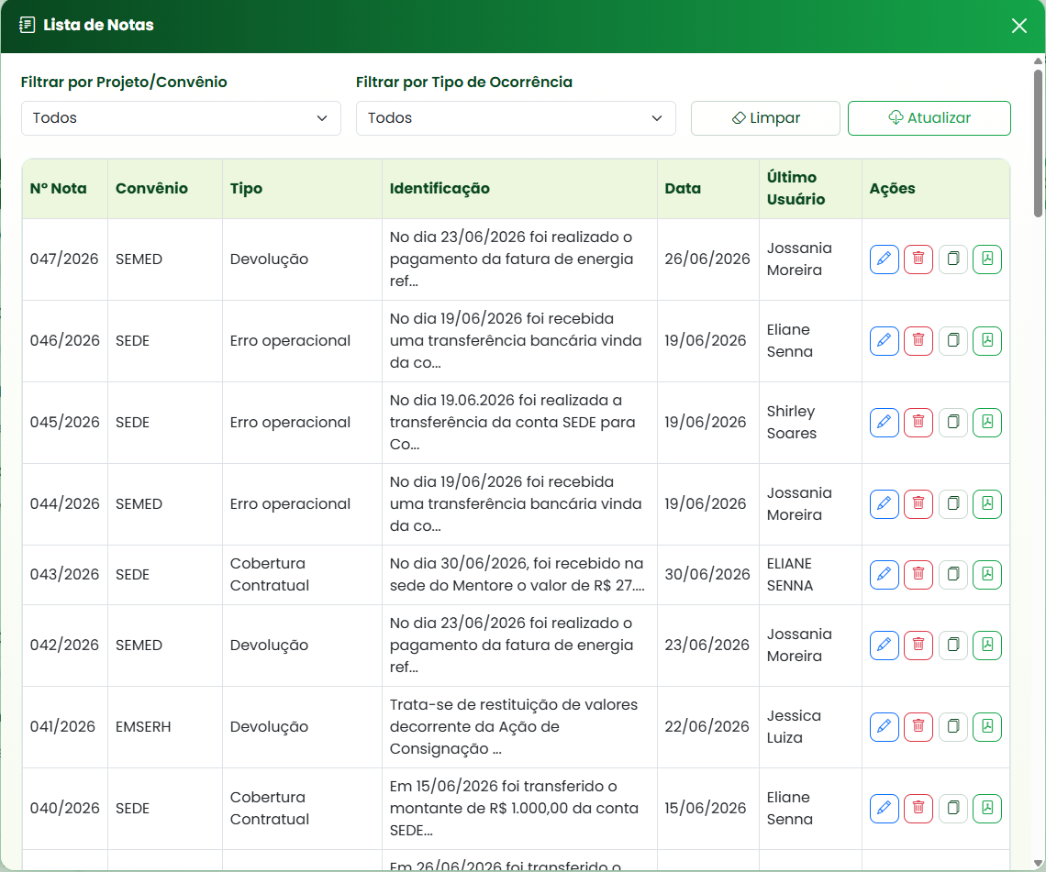
Task: Close the Lista de Notas dialog
Action: click(1018, 26)
